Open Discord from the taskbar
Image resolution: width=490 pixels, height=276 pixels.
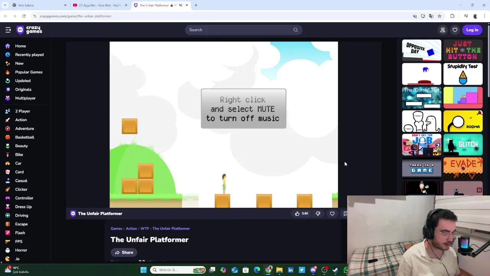point(313,270)
